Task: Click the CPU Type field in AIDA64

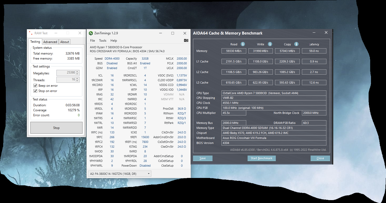Action: coord(274,93)
